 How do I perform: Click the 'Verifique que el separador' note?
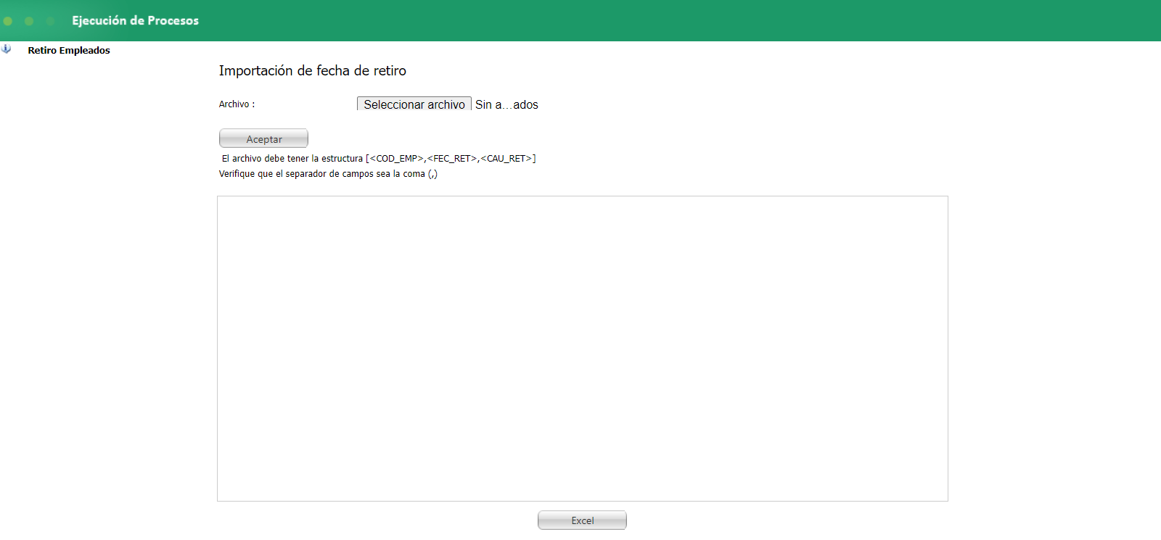point(328,174)
